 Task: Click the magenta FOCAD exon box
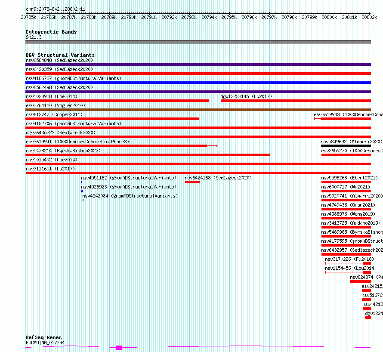119,348
